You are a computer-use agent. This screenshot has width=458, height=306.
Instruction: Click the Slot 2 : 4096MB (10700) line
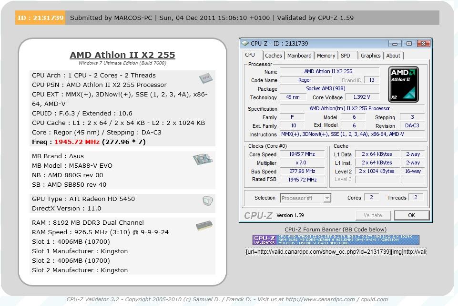tap(71, 260)
